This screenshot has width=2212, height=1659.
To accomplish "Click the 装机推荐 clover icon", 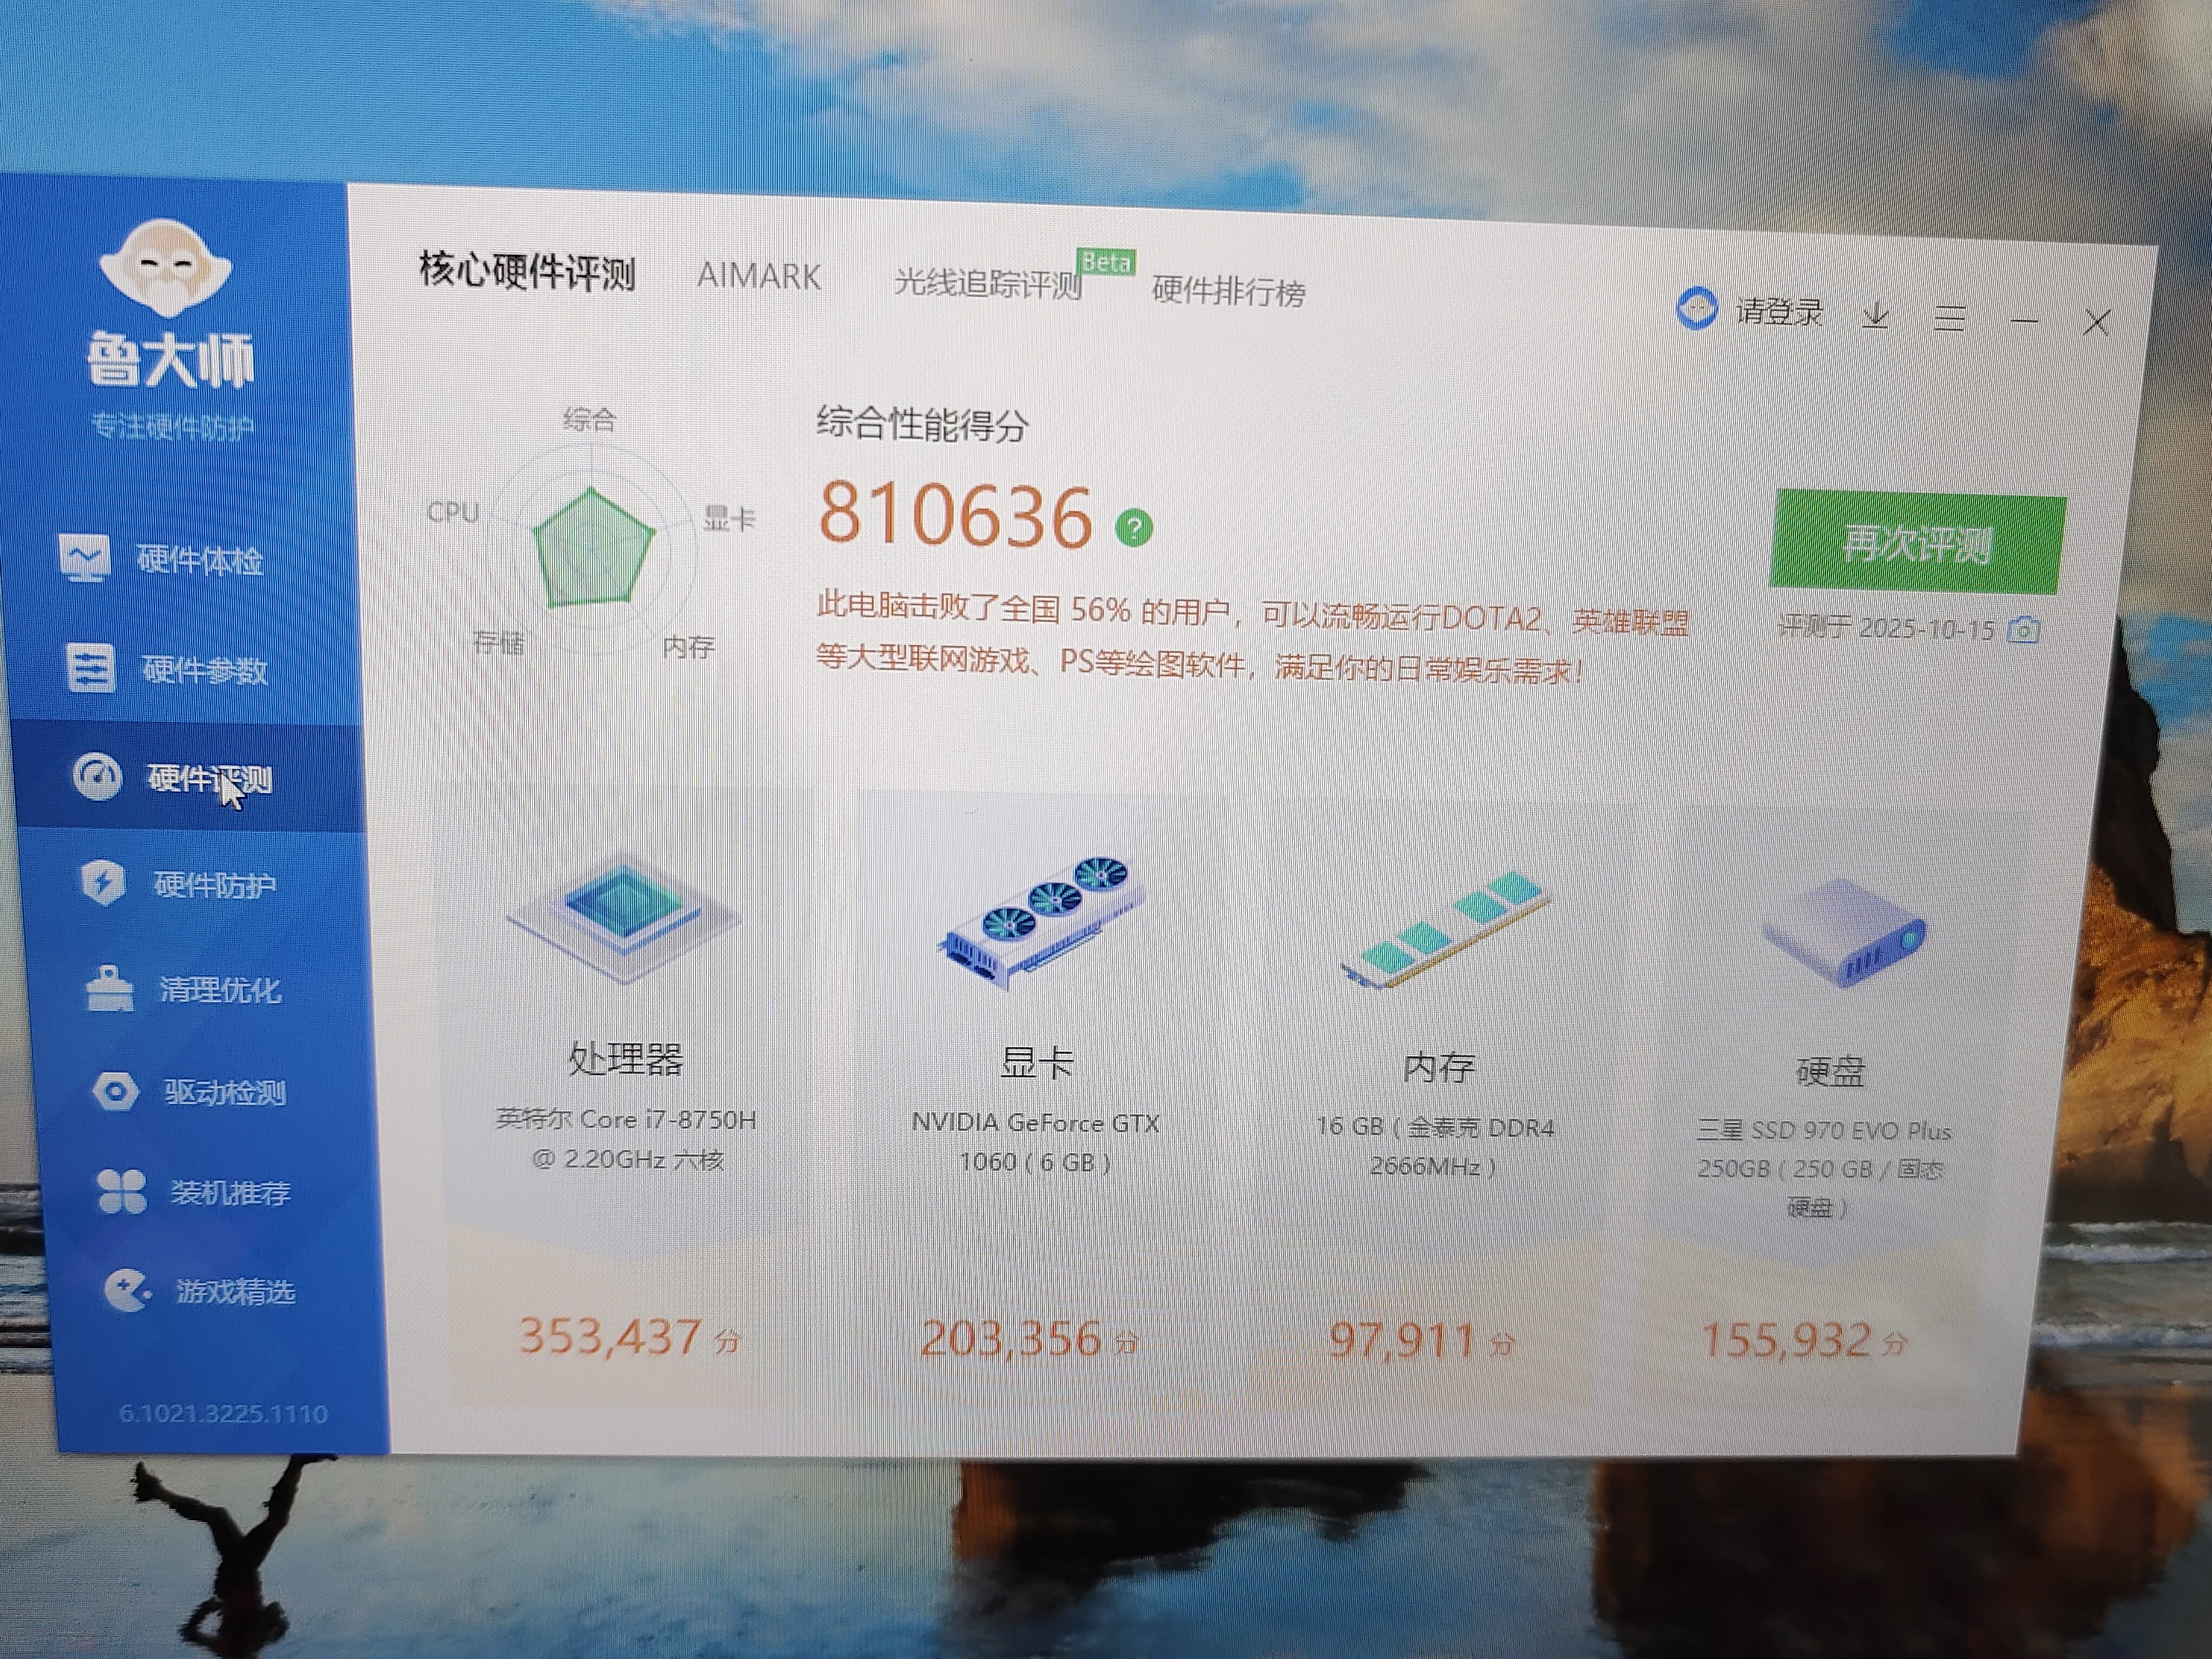I will [x=122, y=1191].
